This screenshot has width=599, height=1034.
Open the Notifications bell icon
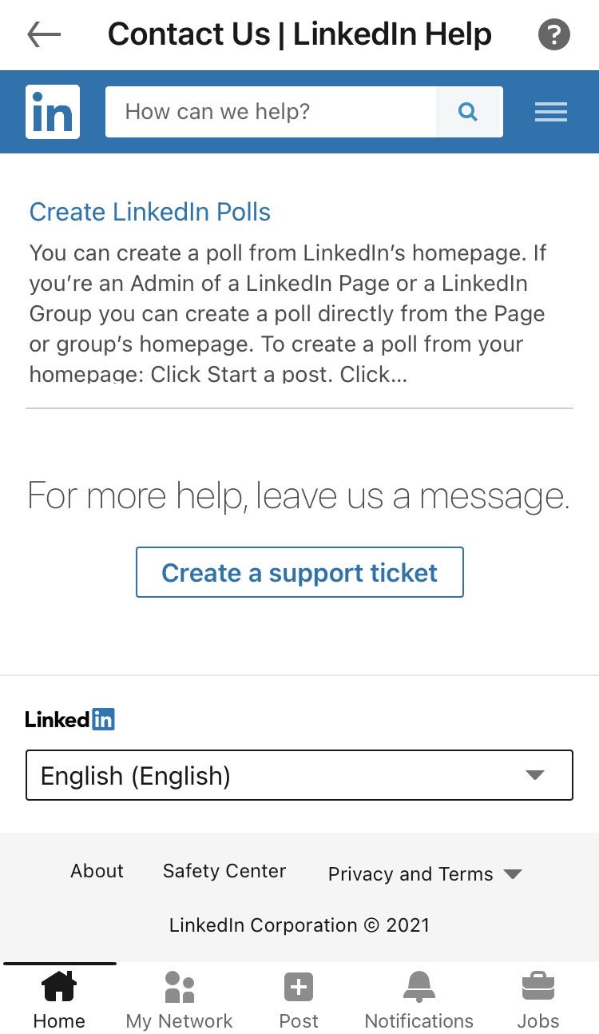coord(419,987)
